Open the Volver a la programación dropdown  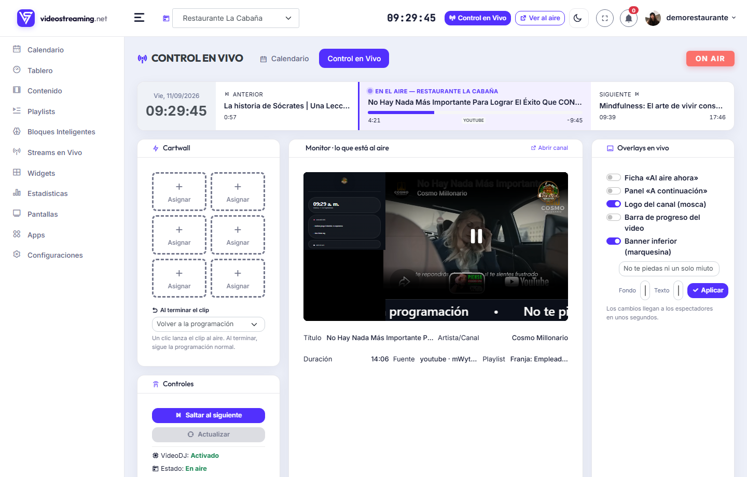pyautogui.click(x=209, y=324)
